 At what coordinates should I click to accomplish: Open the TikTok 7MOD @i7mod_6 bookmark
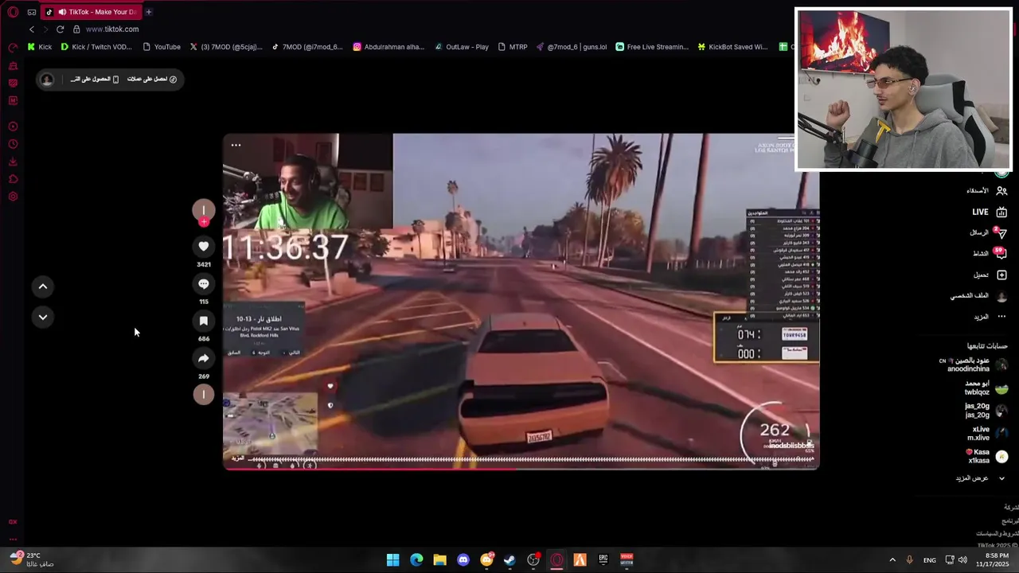click(x=307, y=47)
